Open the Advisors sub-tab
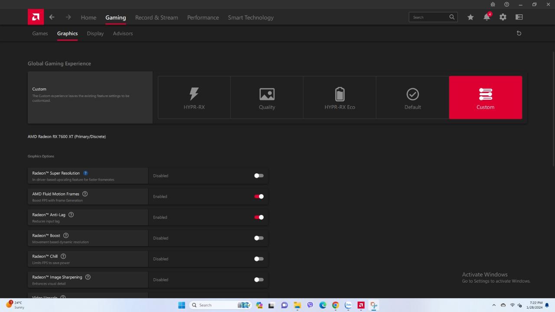 click(123, 33)
